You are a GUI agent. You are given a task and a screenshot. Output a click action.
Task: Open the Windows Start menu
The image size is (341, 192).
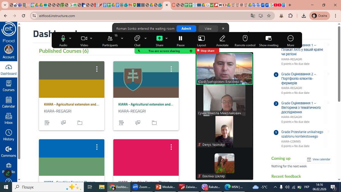tap(6, 187)
